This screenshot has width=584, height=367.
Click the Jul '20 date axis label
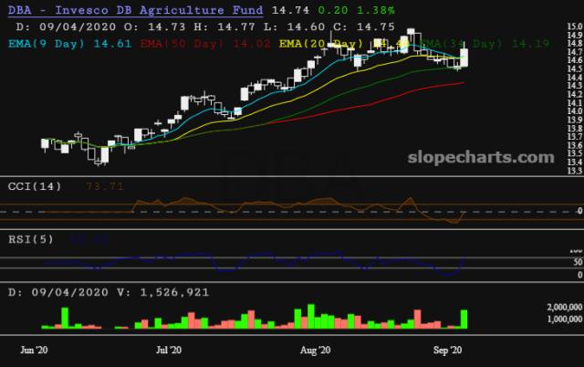tap(170, 350)
